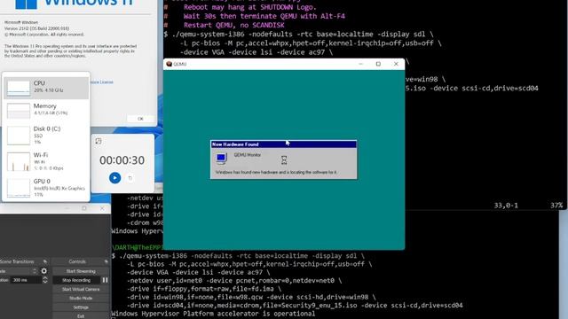Click the vim position indicator 33,0-1
This screenshot has width=568, height=319.
[x=506, y=206]
